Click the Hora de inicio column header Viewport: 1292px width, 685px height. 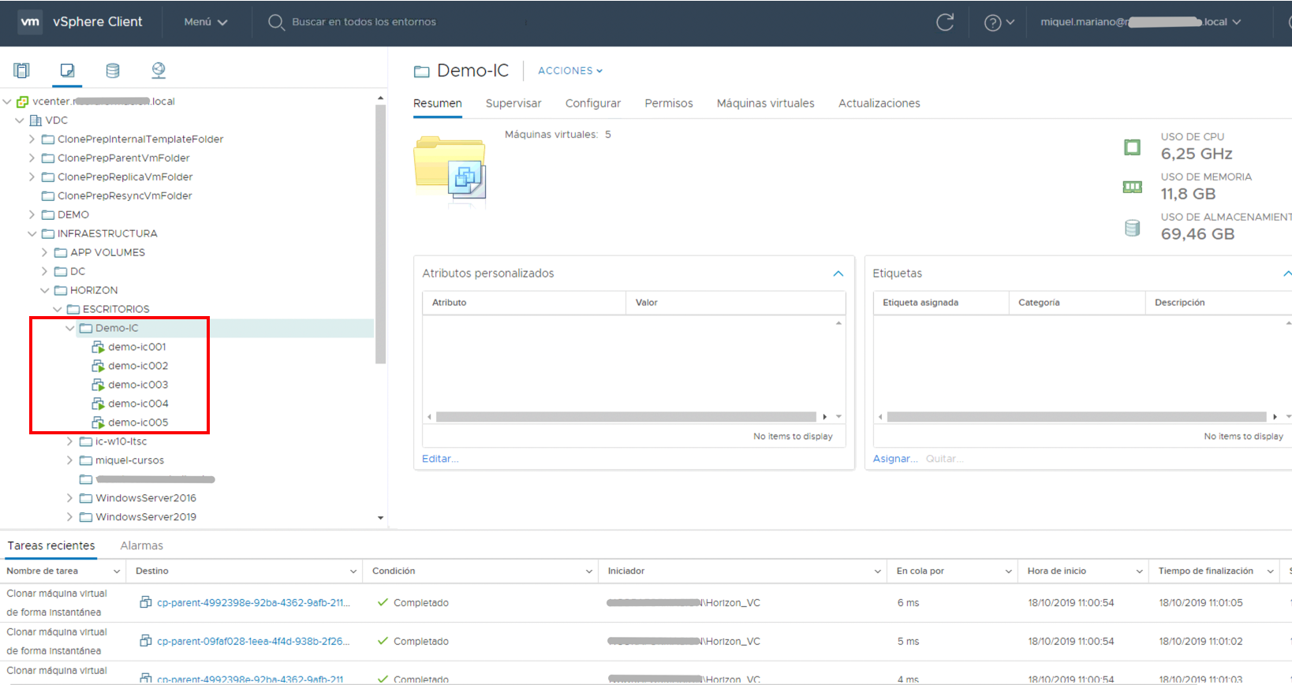[x=1056, y=571]
